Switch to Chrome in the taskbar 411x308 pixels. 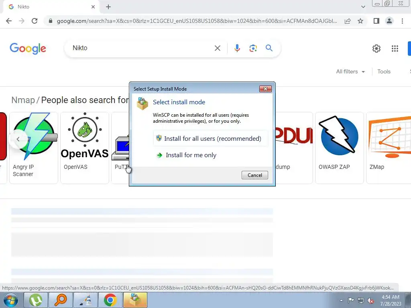tap(110, 300)
